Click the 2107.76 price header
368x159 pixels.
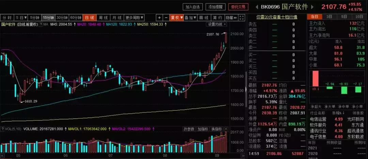click(x=334, y=7)
